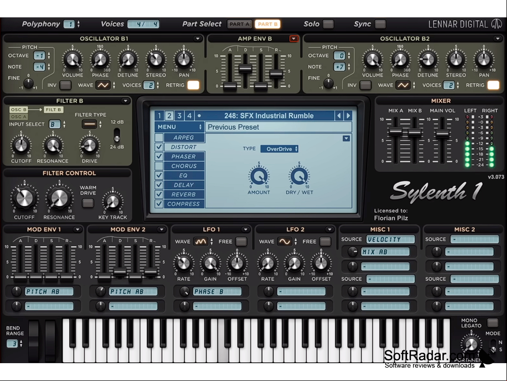507x381 pixels.
Task: Click the Filter B filter type icon
Action: [90, 124]
